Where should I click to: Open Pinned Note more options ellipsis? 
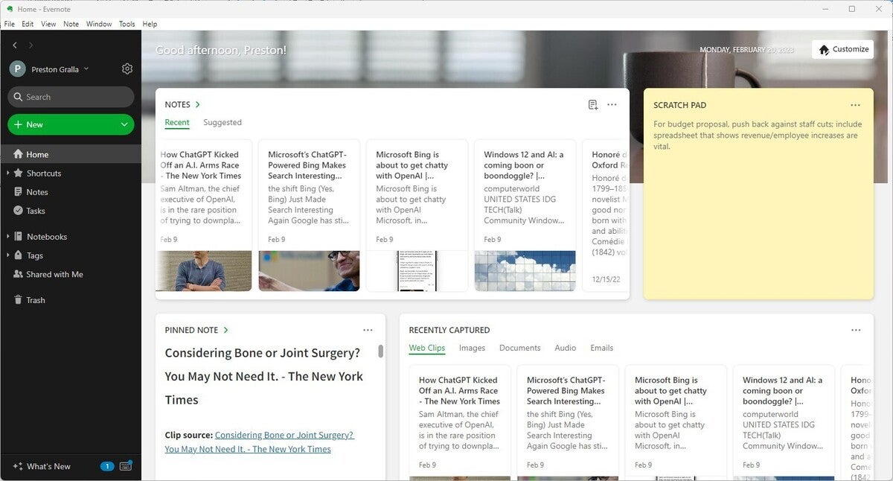point(368,330)
